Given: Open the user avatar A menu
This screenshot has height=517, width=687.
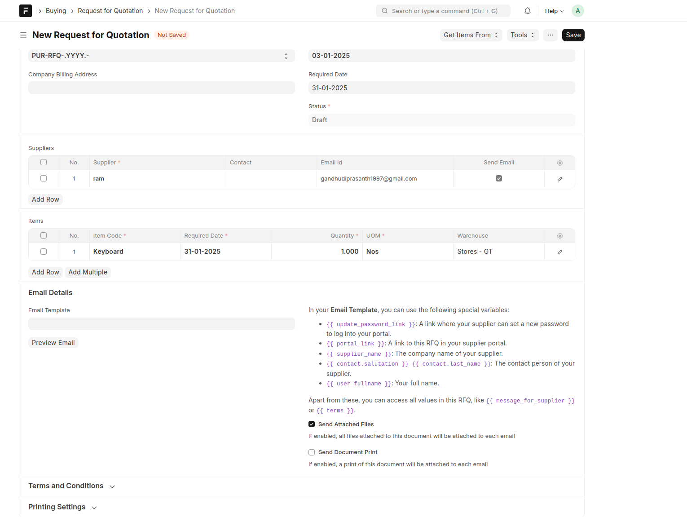Looking at the screenshot, I should tap(578, 11).
